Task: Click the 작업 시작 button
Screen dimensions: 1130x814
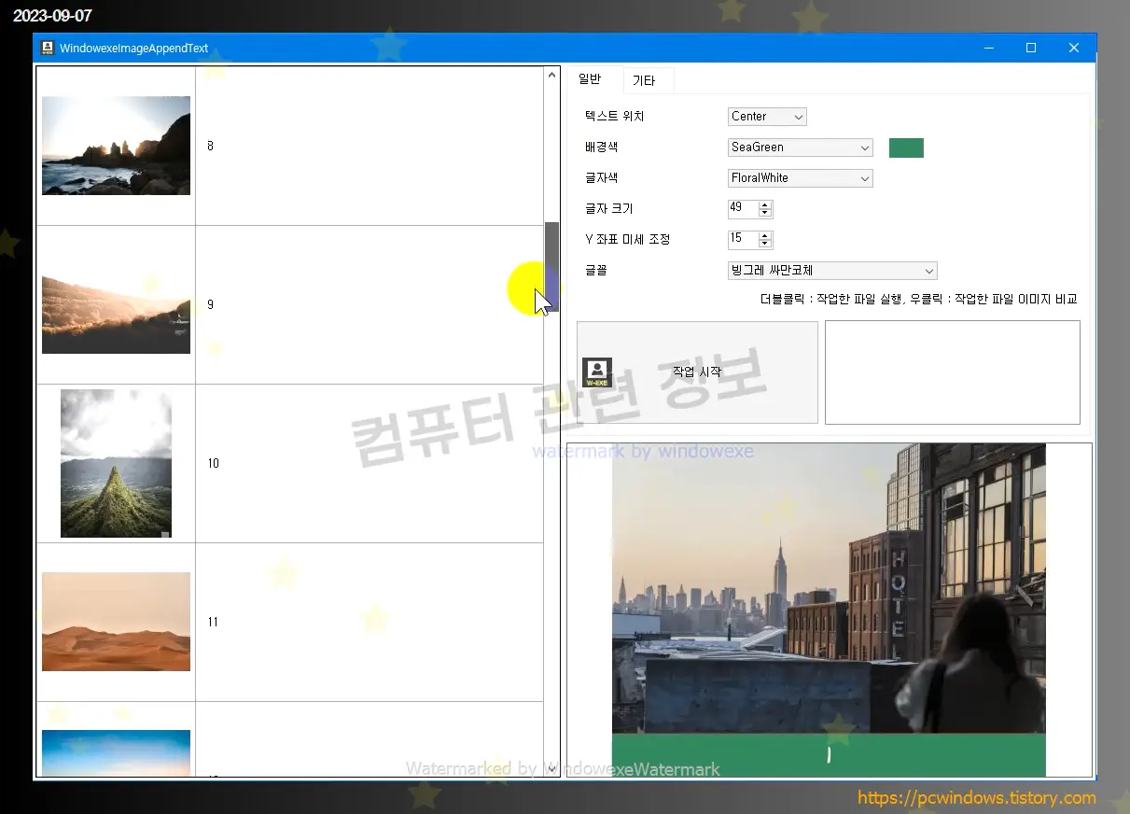Action: [x=697, y=372]
